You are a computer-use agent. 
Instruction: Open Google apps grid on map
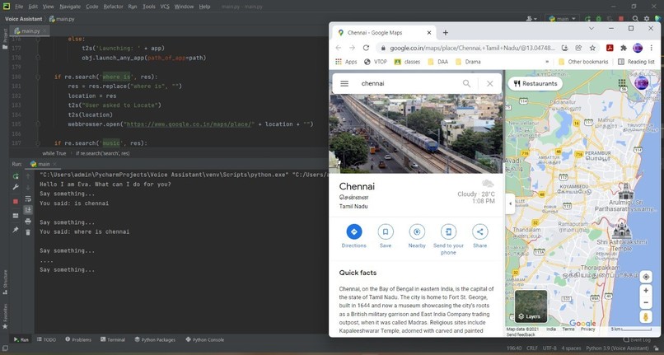(622, 82)
